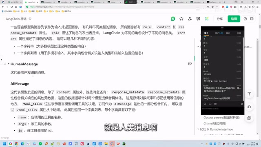This screenshot has height=147, width=261.
Task: Click the second toolbar icon beside emoji in chat
Action: click(x=210, y=104)
